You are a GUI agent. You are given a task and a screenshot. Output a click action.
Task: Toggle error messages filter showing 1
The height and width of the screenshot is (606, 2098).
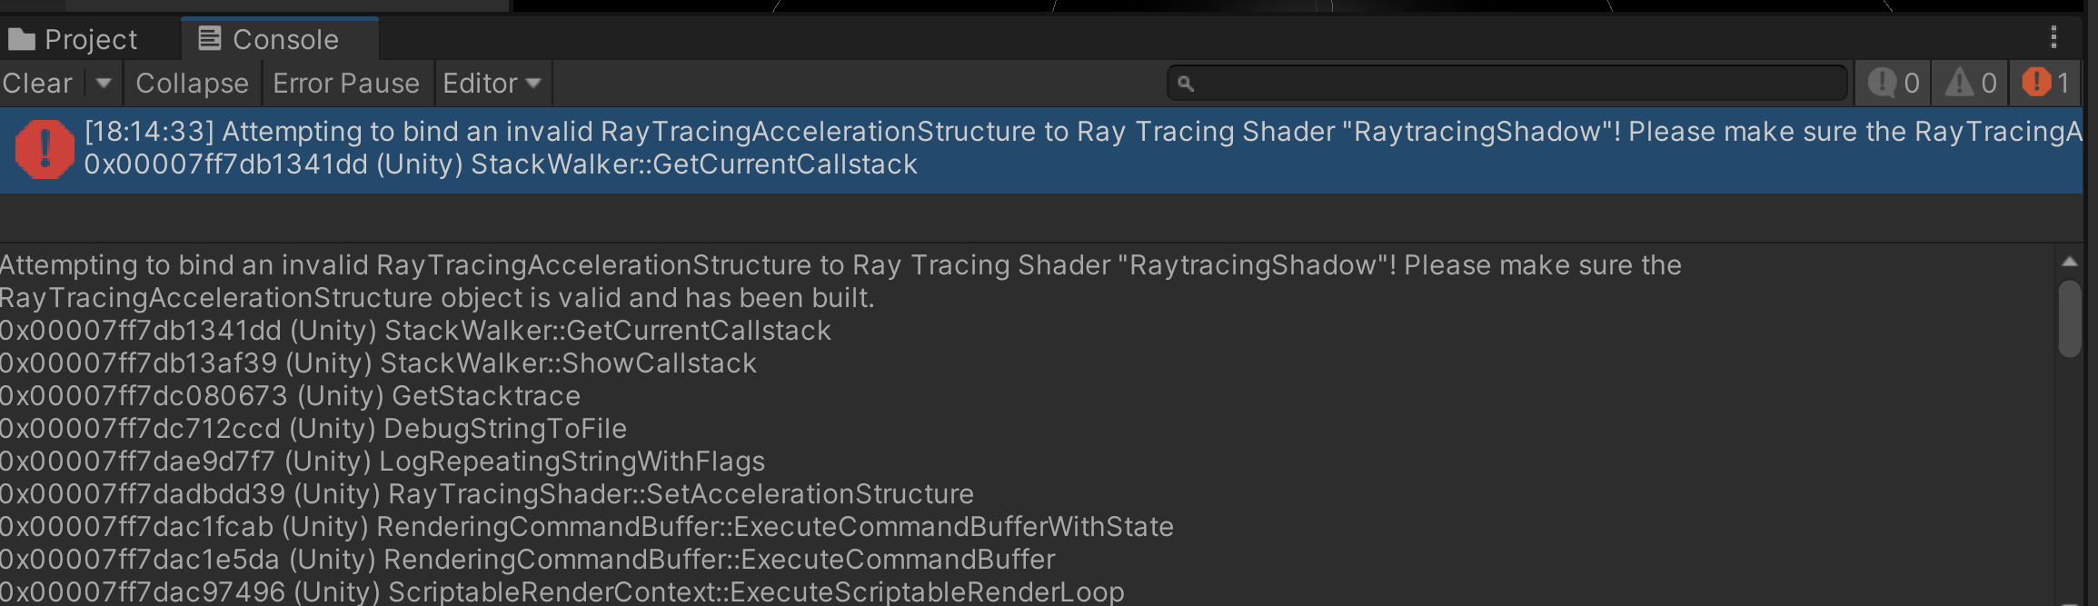tap(2046, 84)
